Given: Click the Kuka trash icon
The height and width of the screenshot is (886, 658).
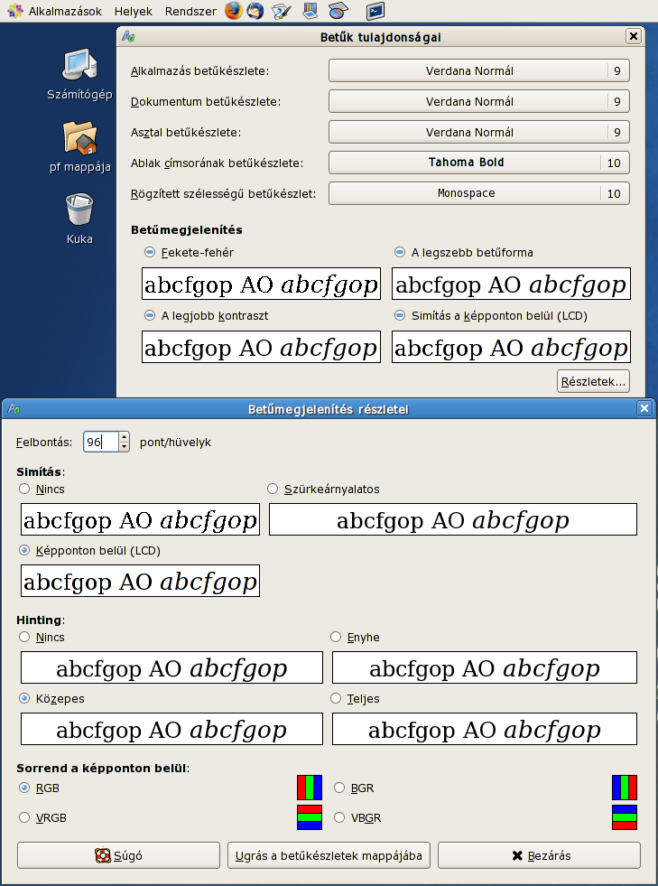Looking at the screenshot, I should [79, 211].
